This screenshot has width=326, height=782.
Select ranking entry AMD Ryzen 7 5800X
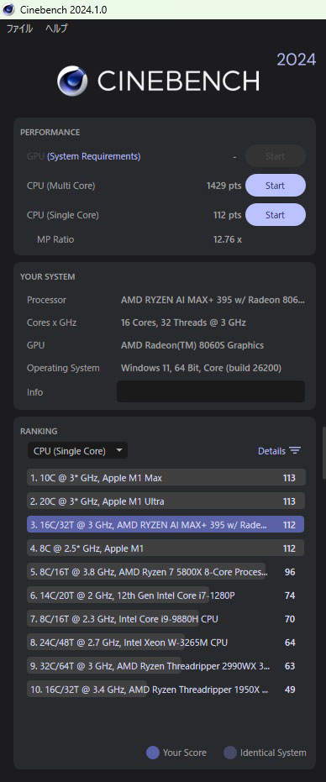pos(166,571)
